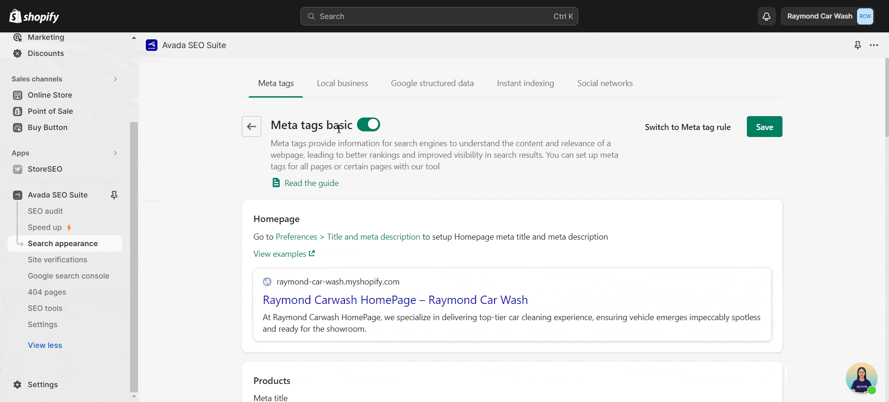This screenshot has width=889, height=402.
Task: Click View less link
Action: 45,345
